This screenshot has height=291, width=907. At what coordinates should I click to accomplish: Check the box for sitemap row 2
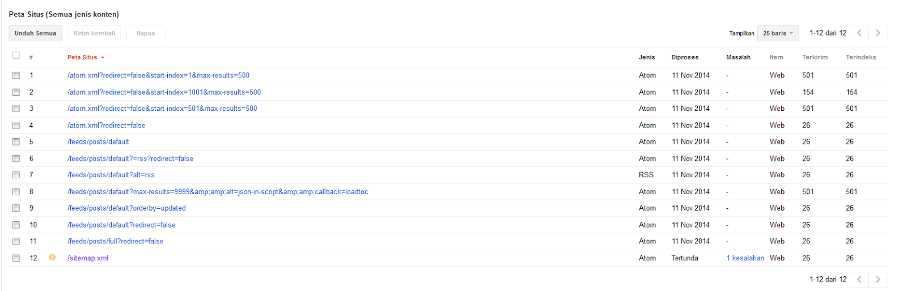[16, 92]
